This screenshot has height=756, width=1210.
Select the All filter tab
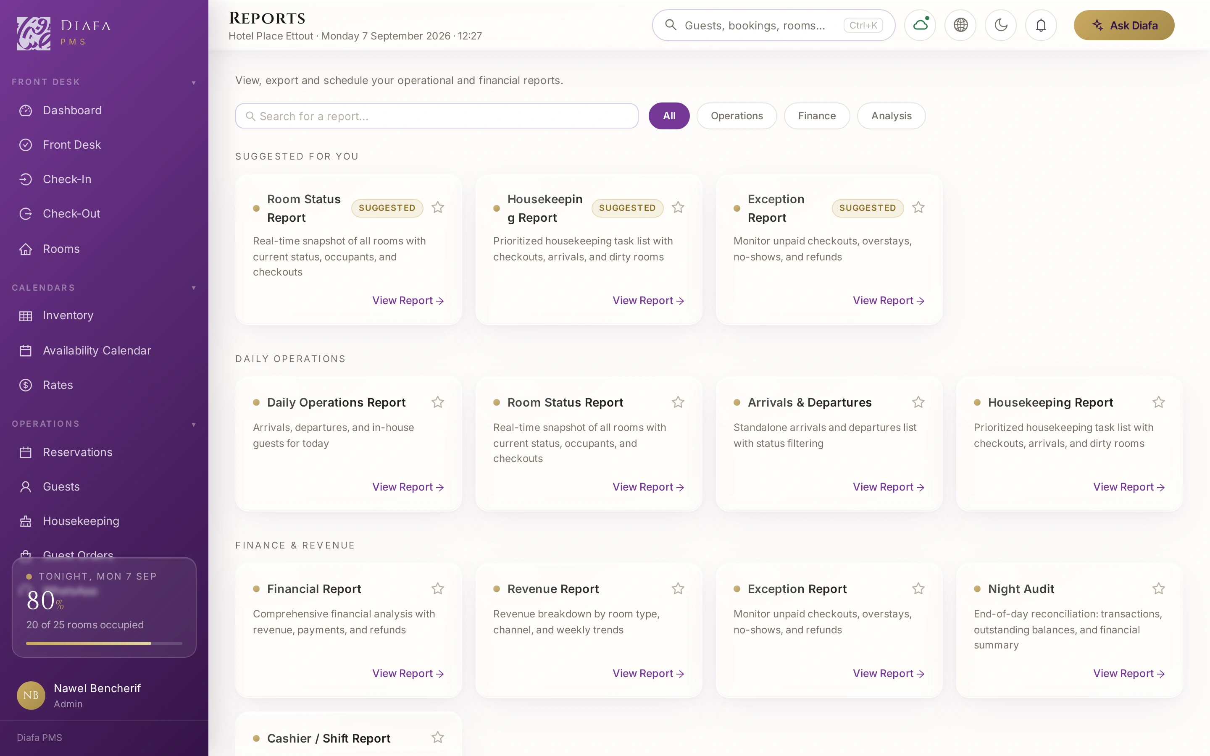[669, 116]
